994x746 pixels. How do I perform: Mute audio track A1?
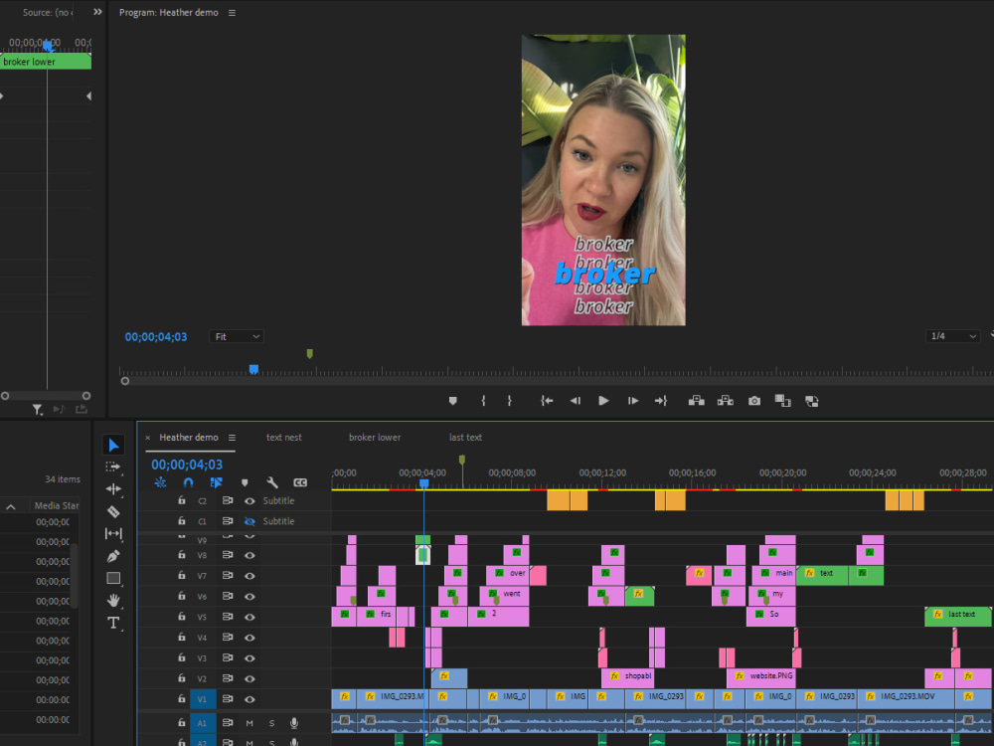click(x=248, y=723)
